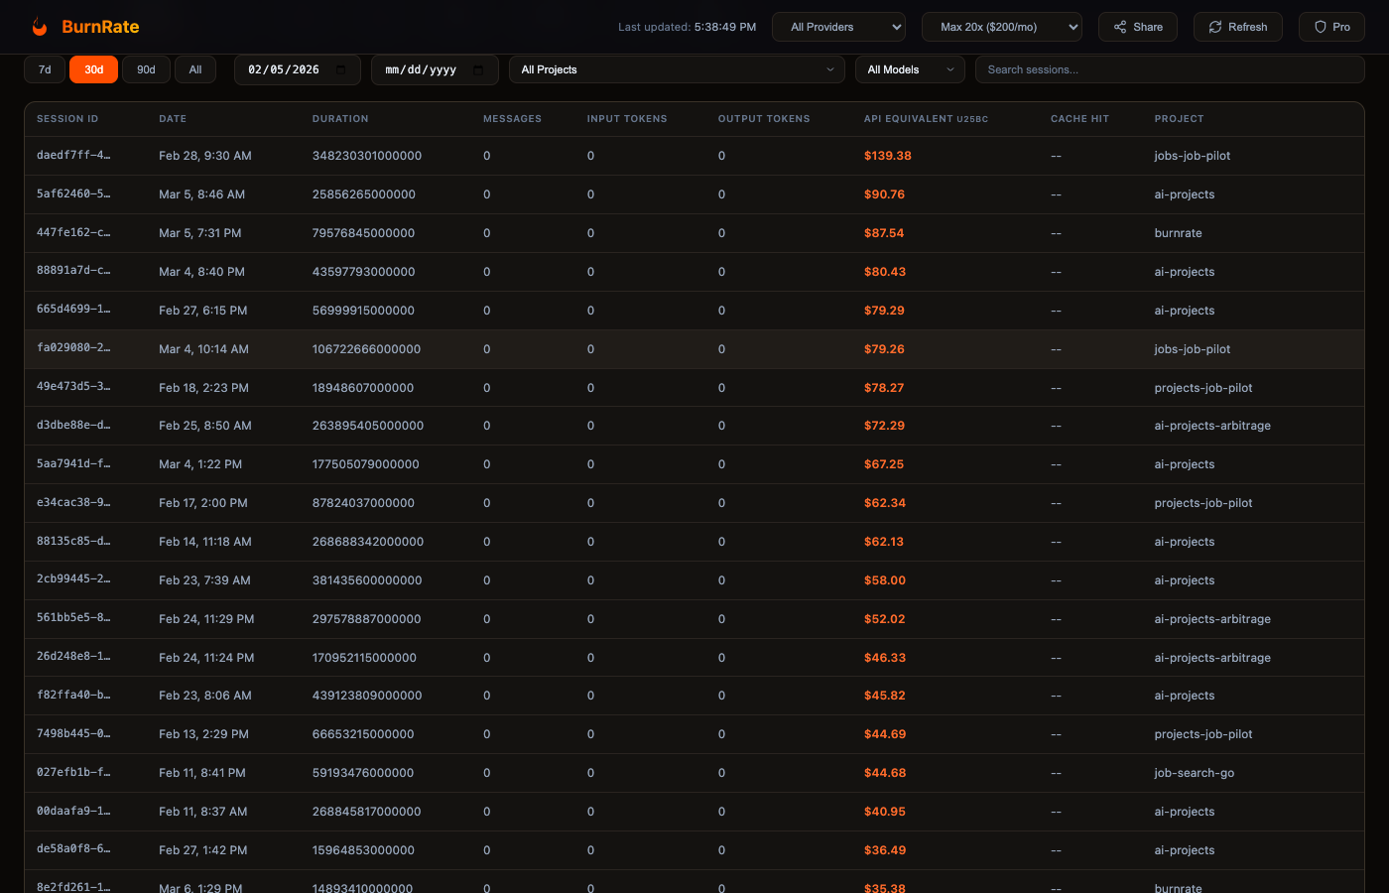
Task: Click the BurnRate flame logo icon
Action: (x=40, y=26)
